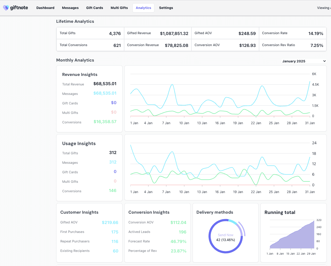Click the Conversions value 146 in Usage Insights
This screenshot has height=266, width=331.
click(x=113, y=191)
